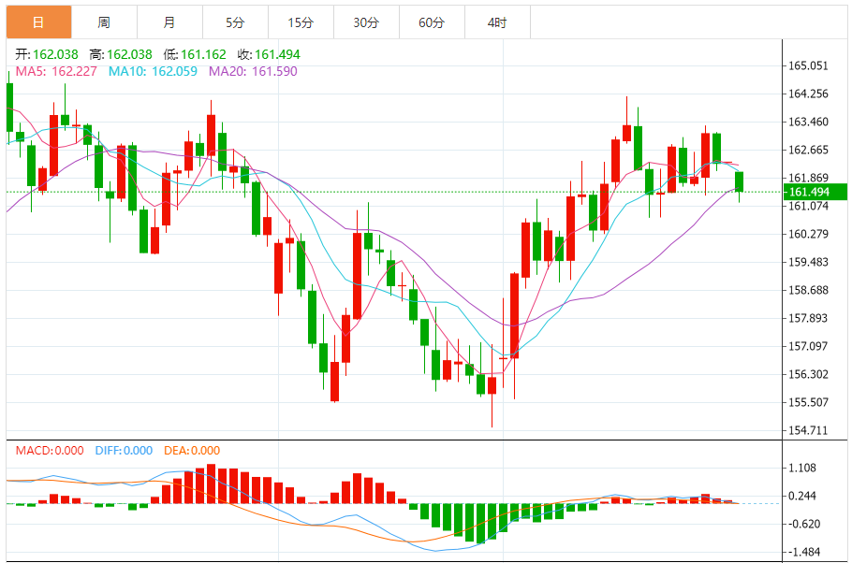Click the last green candlestick on chart
Viewport: 852px width, 563px height.
[739, 181]
